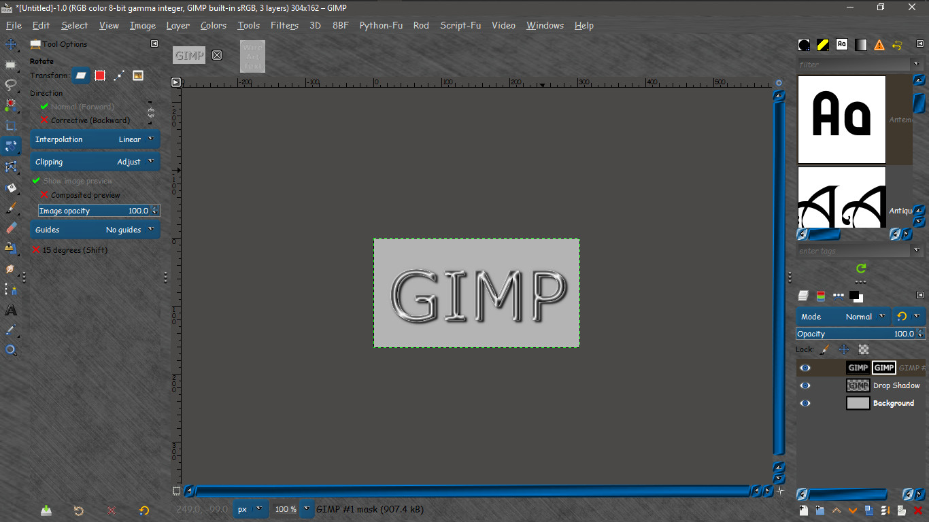Toggle 15 degrees (Shift) constraint
This screenshot has height=522, width=929.
pos(69,250)
